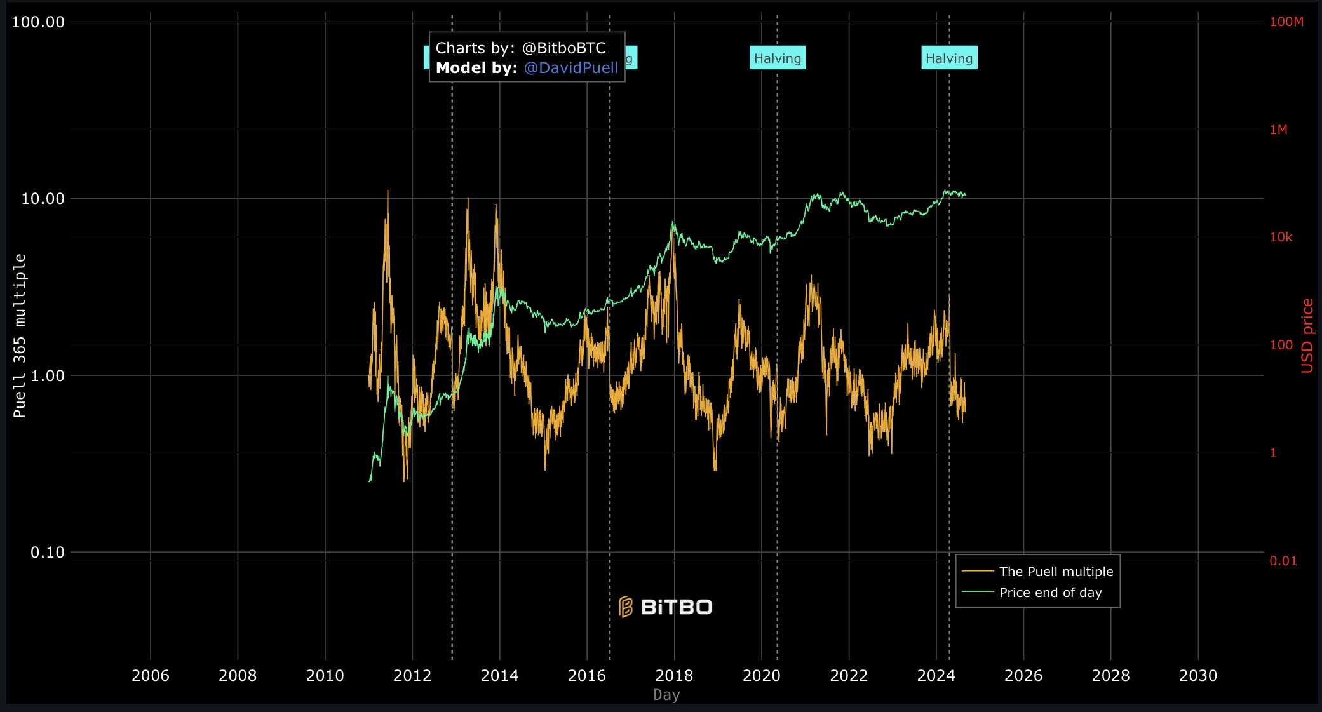Screen dimensions: 1322x712
Task: Click the 2024 Halving label
Action: click(x=949, y=58)
